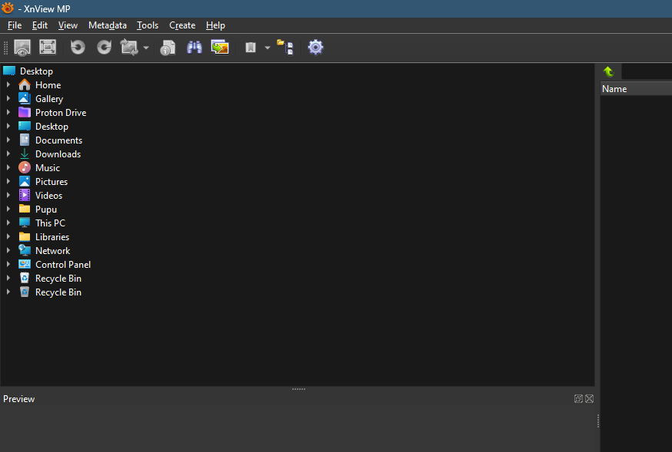Open the Create menu
Screen dimensions: 672x452
coord(182,25)
